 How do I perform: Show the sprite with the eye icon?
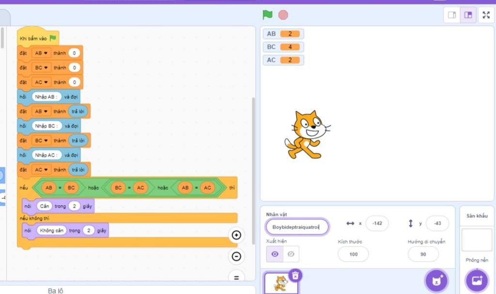275,254
